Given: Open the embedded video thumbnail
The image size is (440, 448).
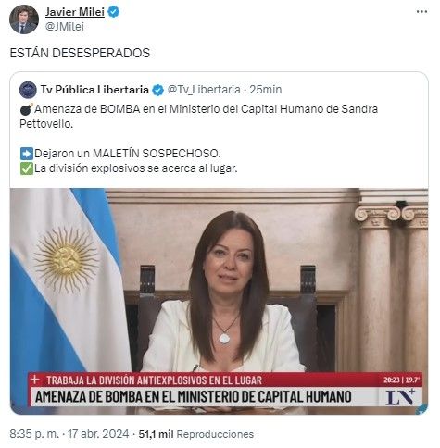Looking at the screenshot, I should 219,301.
